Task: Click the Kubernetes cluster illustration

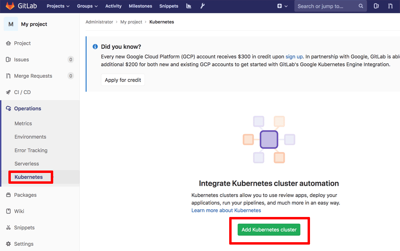Action: [269, 139]
